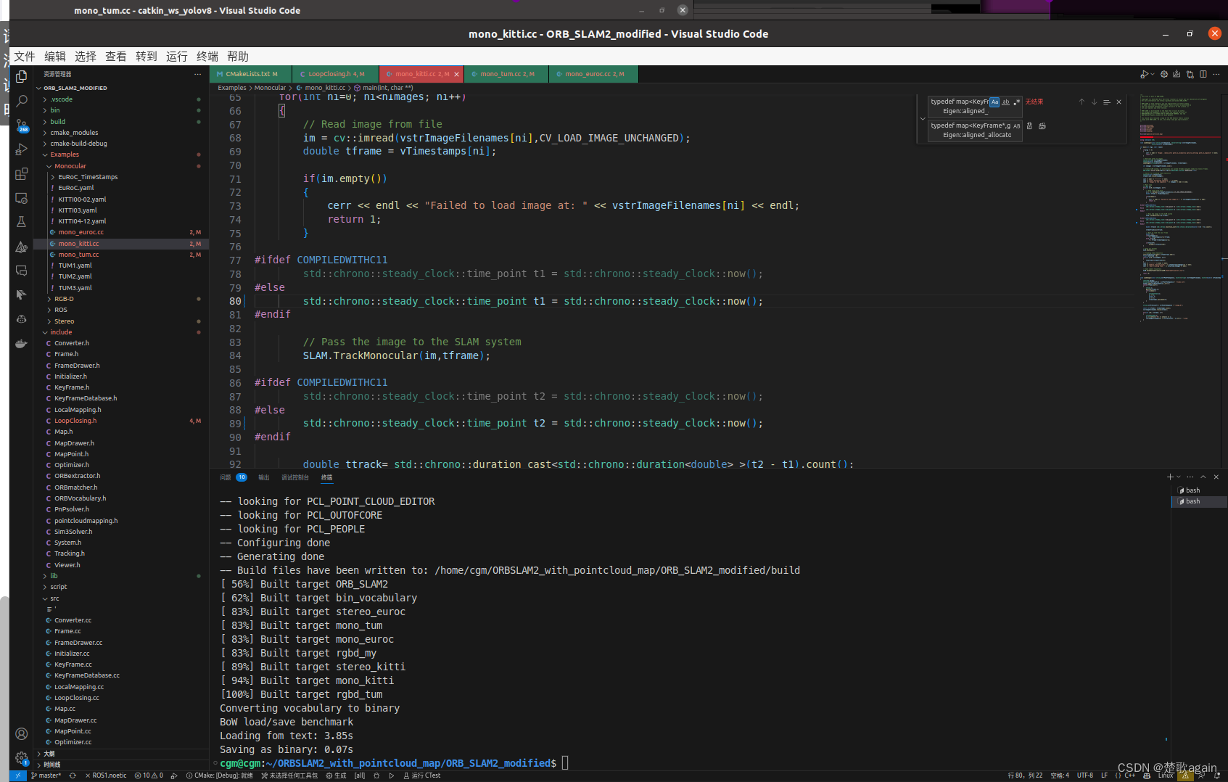This screenshot has width=1228, height=782.
Task: Toggle Use Regular Expression in find box
Action: [1016, 102]
